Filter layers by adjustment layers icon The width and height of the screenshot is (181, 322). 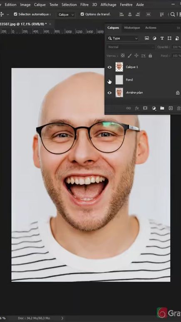(x=154, y=38)
